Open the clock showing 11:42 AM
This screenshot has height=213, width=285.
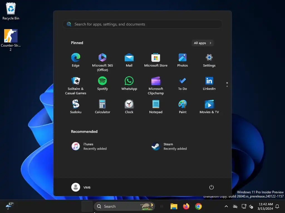(x=265, y=206)
